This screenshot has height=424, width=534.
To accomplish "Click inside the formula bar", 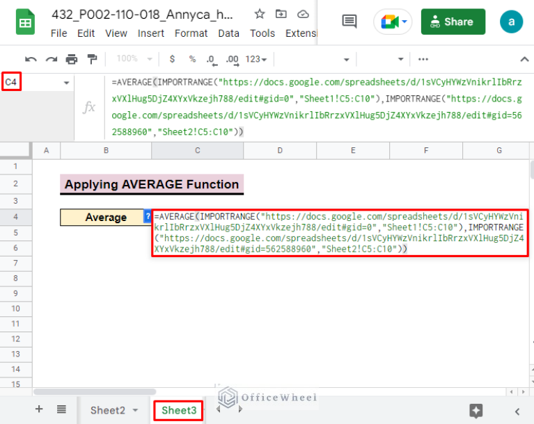I will [x=317, y=107].
